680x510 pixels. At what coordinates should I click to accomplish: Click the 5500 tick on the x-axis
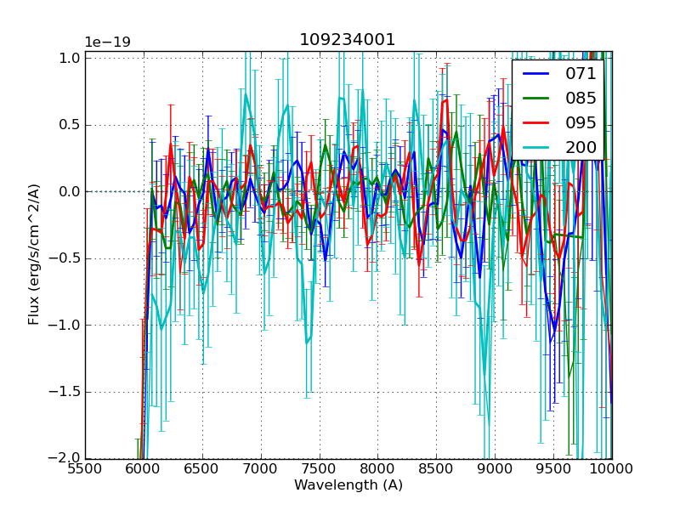85,468
